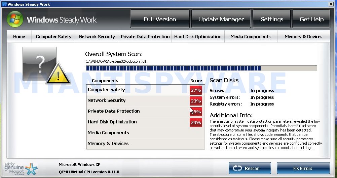Click the 27% Computer Safety score badge
The image size is (337, 178).
coord(196,90)
